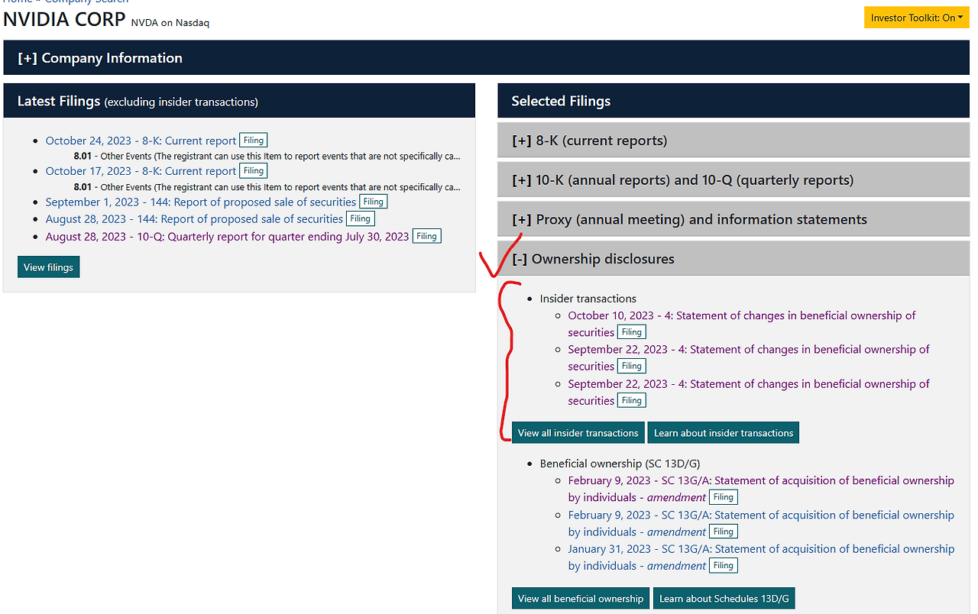Click the NVIDIA CORP company heading
Viewport: 978px width, 614px height.
pyautogui.click(x=64, y=19)
